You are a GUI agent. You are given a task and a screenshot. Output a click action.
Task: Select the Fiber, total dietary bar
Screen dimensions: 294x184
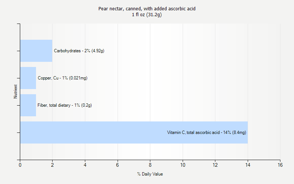tap(28, 105)
